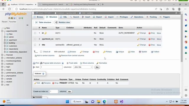Expand the customers table node
This screenshot has height=106, width=189.
point(5,46)
